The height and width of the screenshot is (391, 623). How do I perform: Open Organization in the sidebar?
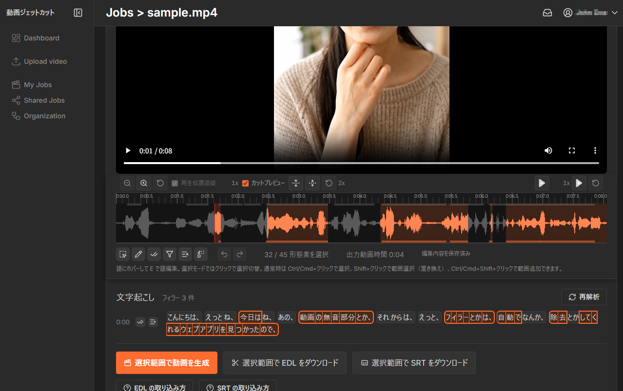pos(39,116)
